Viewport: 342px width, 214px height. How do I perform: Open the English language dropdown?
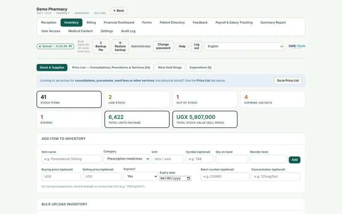coord(244,46)
